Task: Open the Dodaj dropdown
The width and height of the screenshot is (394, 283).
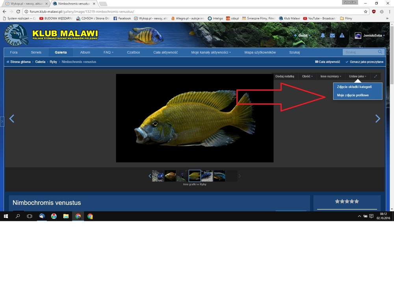Action: click(x=302, y=35)
